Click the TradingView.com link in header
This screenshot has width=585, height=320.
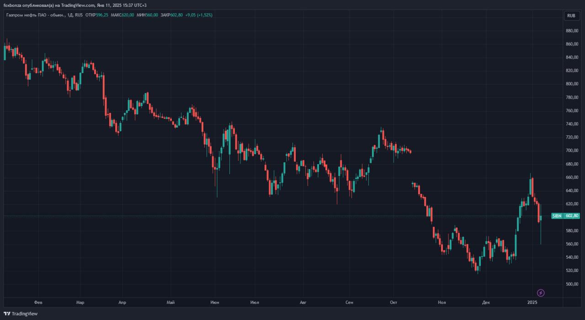click(x=78, y=5)
